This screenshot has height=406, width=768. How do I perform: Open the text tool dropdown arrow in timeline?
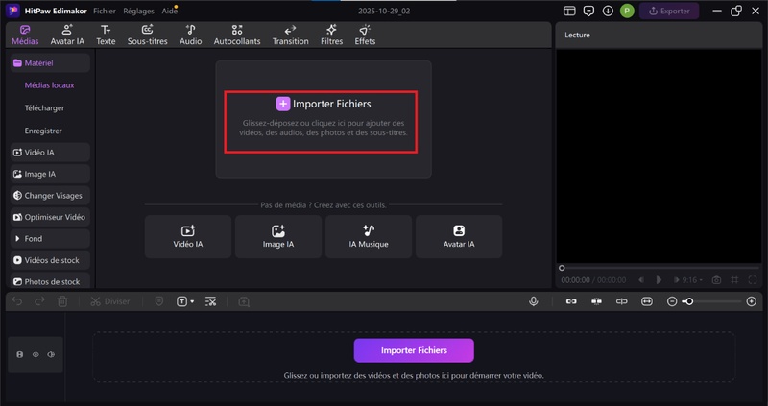point(192,301)
